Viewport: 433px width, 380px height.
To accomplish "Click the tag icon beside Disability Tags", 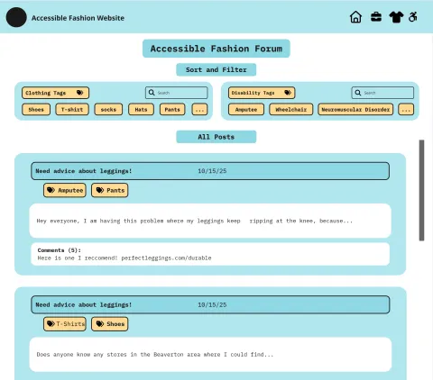I will coord(288,93).
